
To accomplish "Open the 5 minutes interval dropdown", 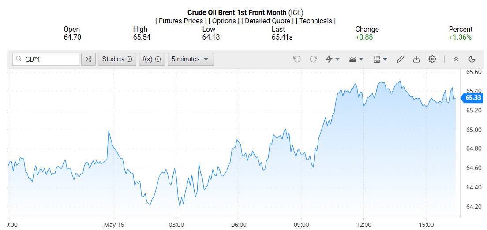I will (x=191, y=59).
